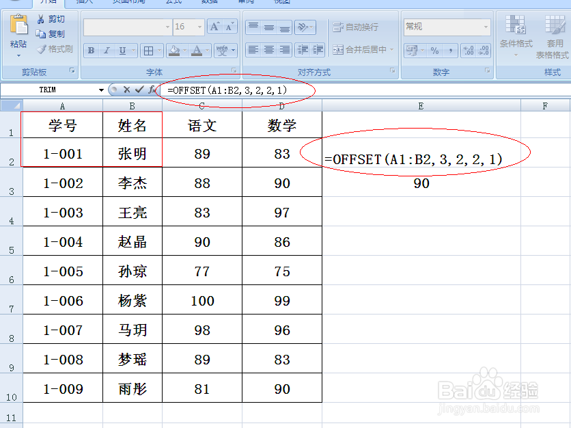Screen dimensions: 571x428
Task: Open the 常规 number format dropdown
Action: point(486,27)
